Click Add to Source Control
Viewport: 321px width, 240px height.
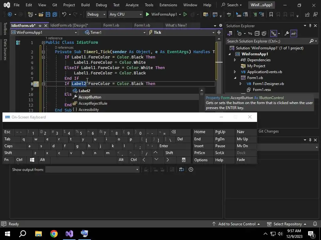[x=237, y=224]
